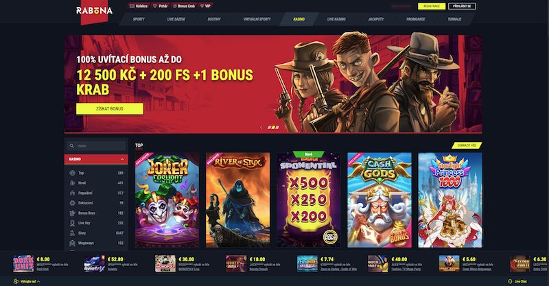
Task: Select the banner carousel indicator dots
Action: coord(273,128)
